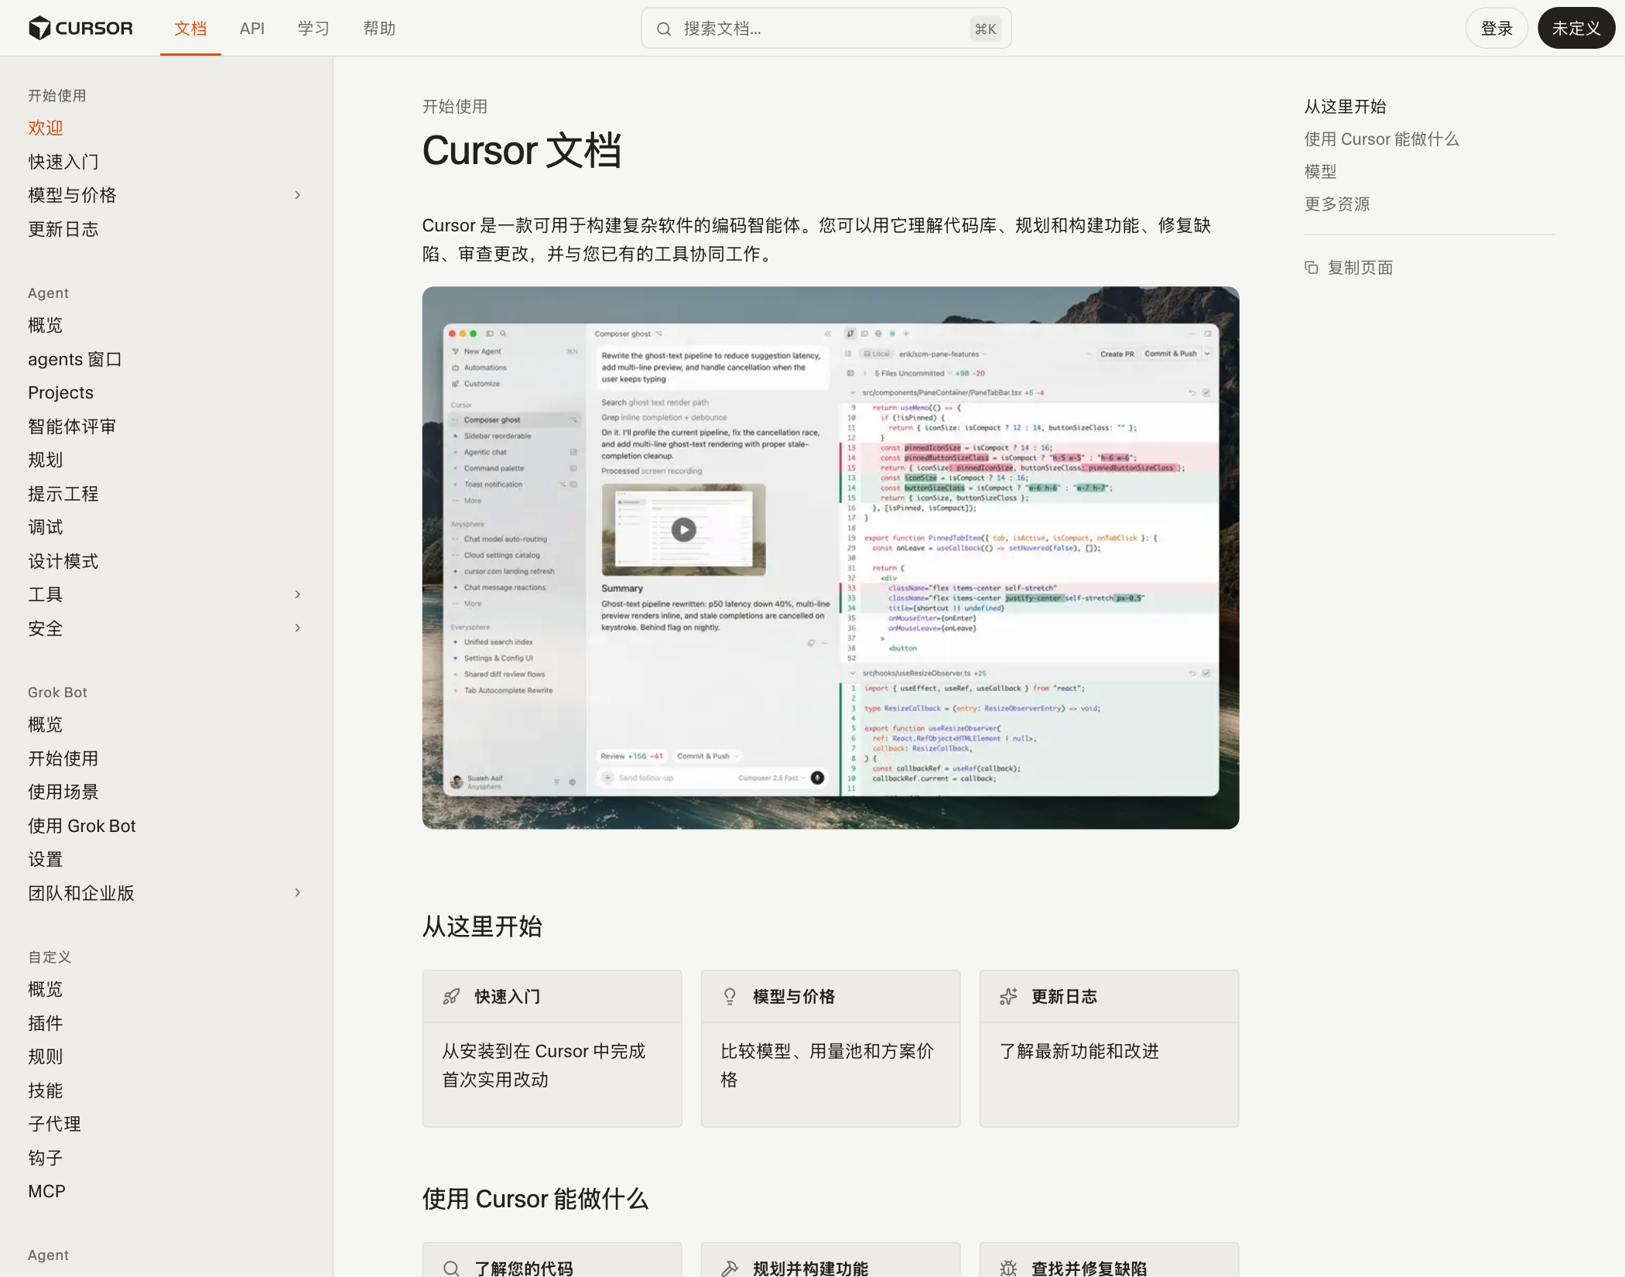Click the Cursor logo in header
The height and width of the screenshot is (1277, 1625).
coord(80,28)
